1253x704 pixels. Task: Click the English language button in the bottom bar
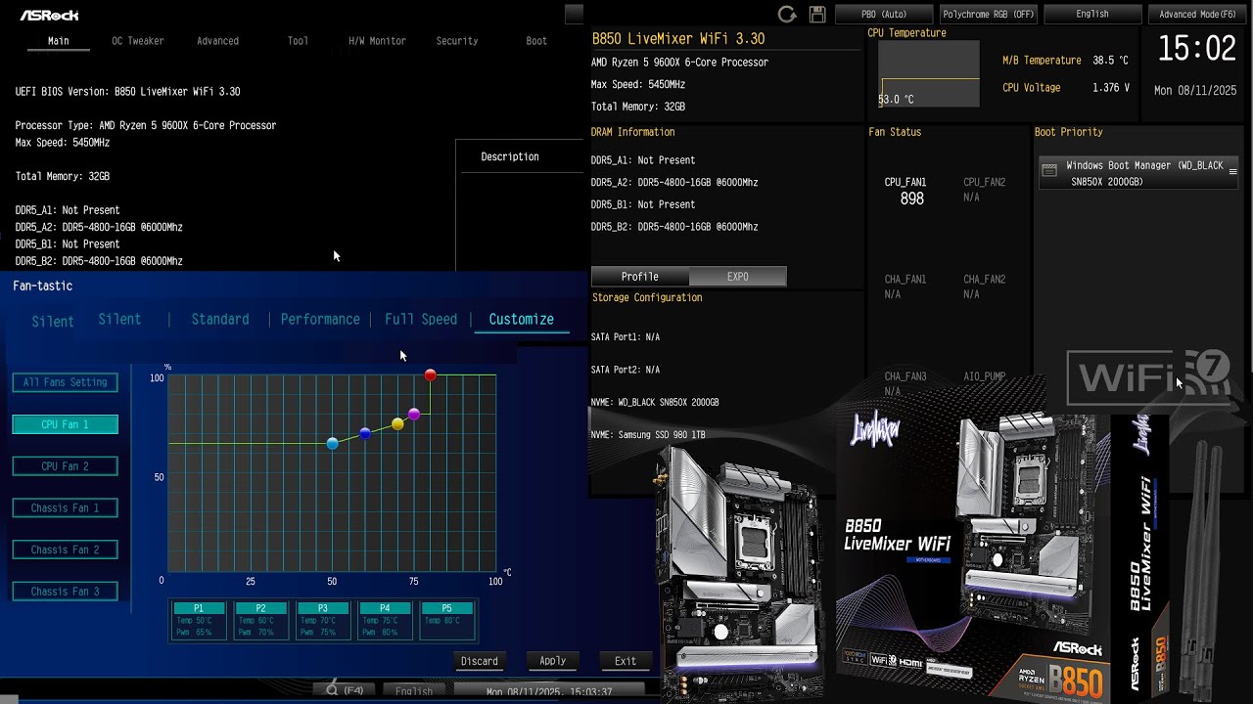click(x=414, y=691)
